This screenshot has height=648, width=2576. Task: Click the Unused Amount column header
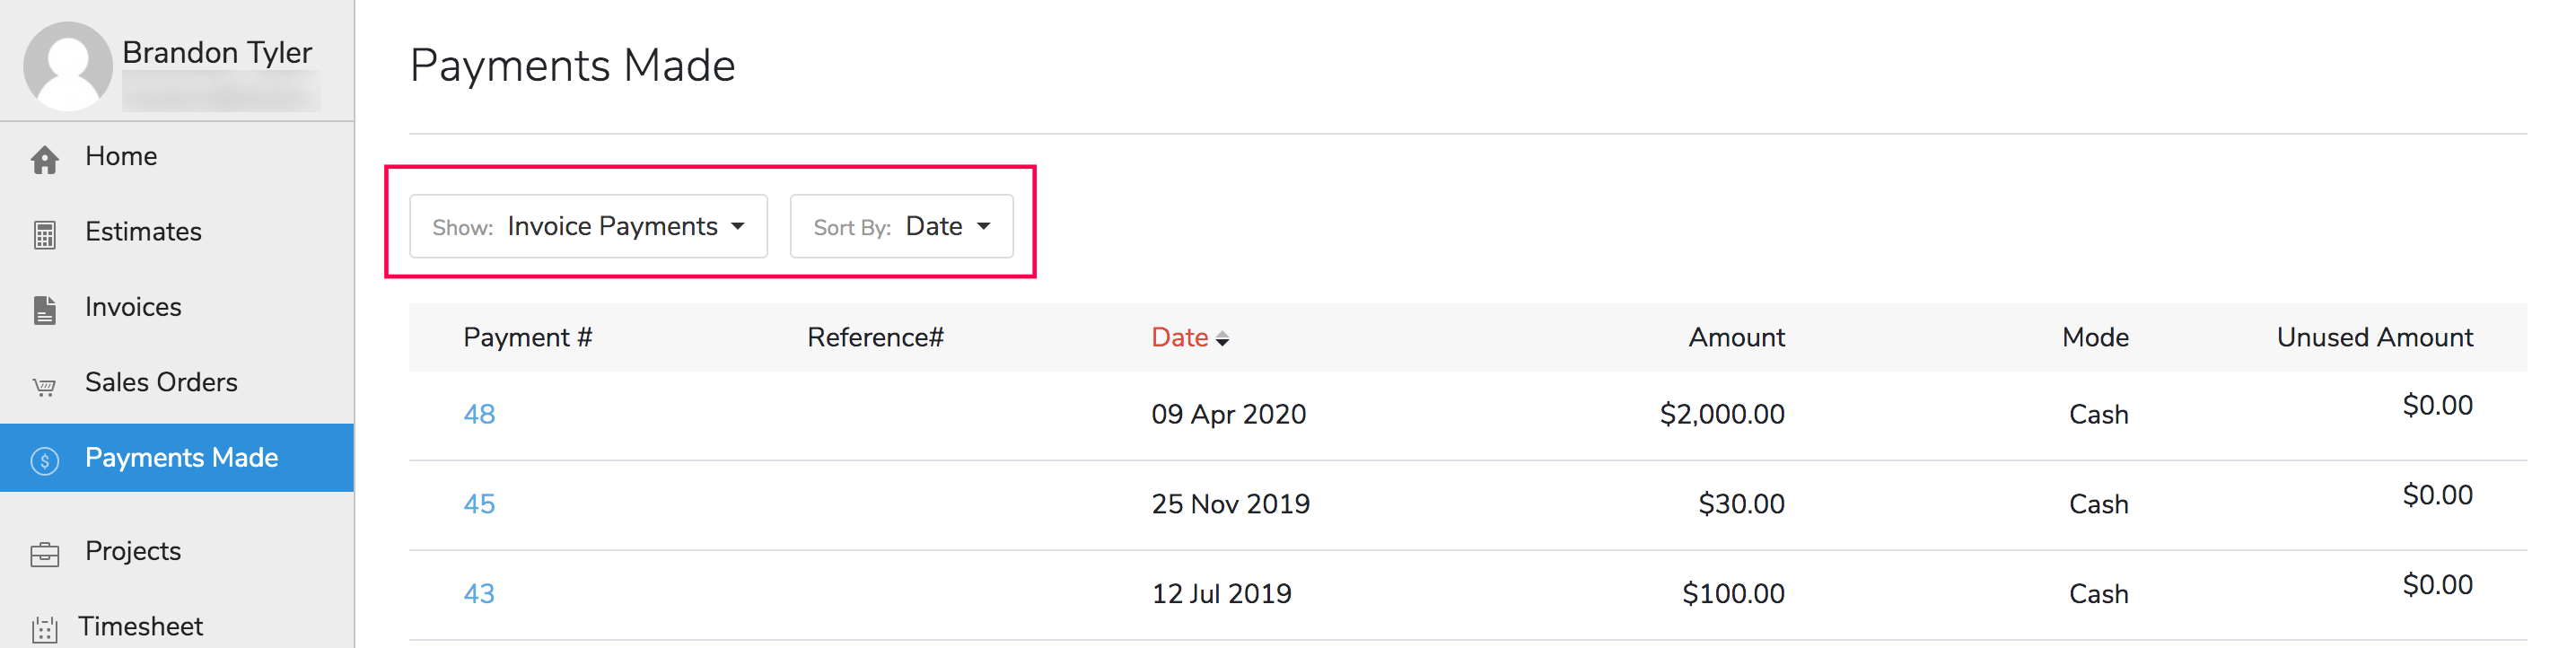pyautogui.click(x=2374, y=337)
